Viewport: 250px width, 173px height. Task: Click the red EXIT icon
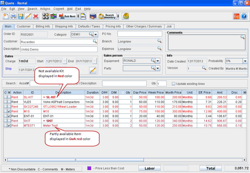point(236,16)
